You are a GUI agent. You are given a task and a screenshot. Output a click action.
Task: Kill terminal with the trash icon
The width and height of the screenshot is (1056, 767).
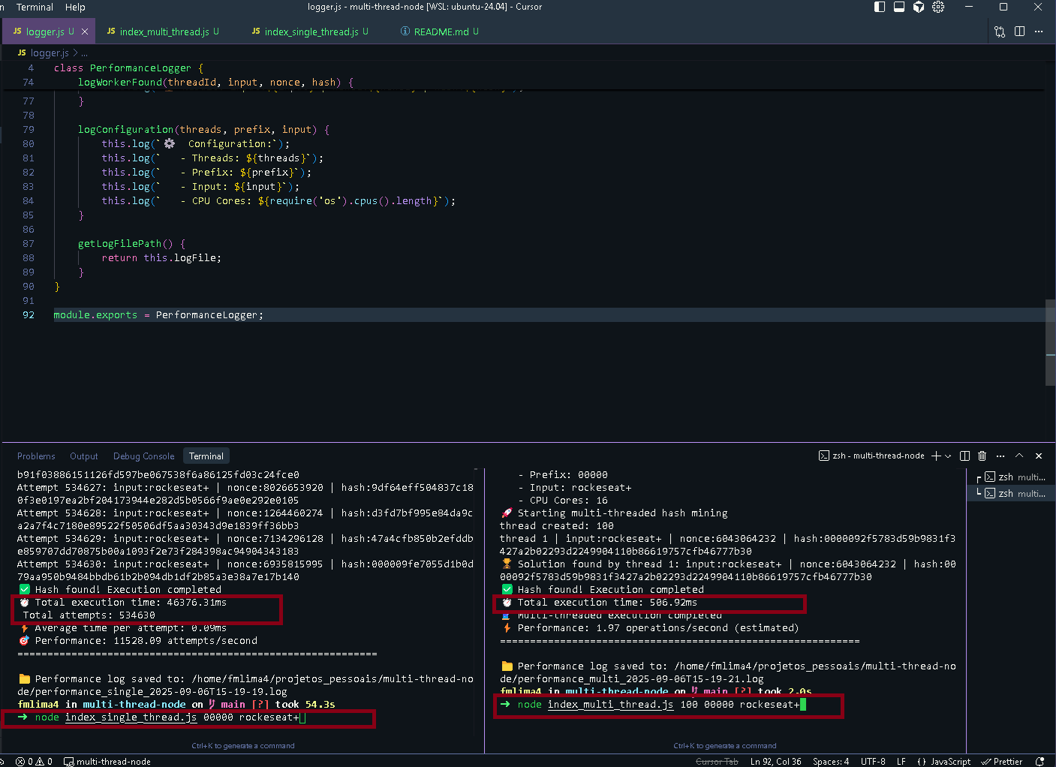[x=982, y=456]
